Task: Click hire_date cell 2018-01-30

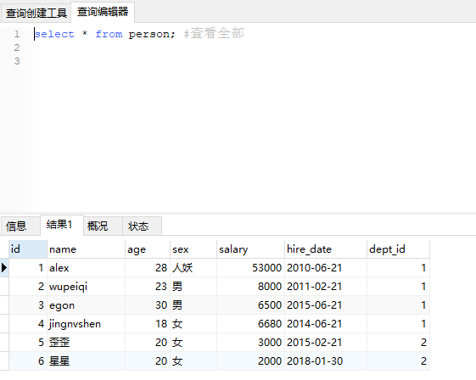Action: click(326, 360)
